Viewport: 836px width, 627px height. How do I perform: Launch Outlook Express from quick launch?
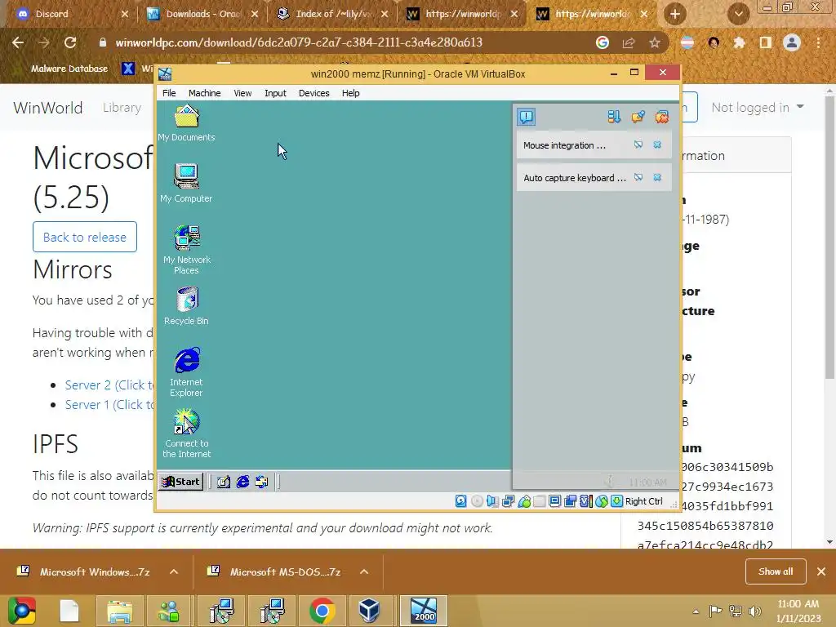point(261,482)
